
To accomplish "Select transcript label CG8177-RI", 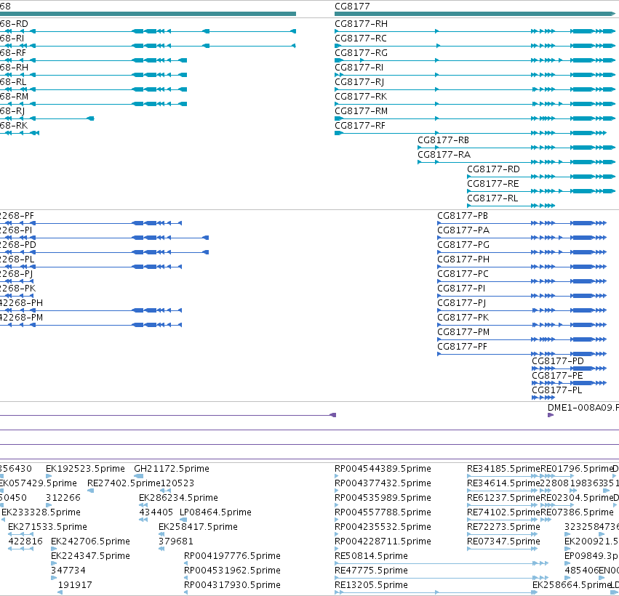I will click(x=359, y=68).
